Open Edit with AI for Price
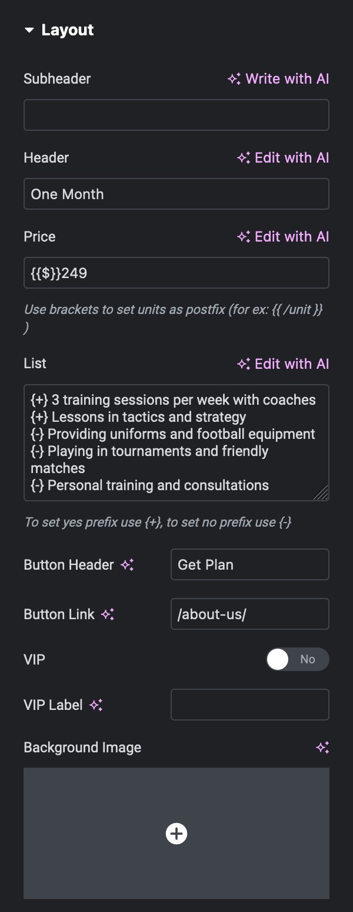 point(283,237)
